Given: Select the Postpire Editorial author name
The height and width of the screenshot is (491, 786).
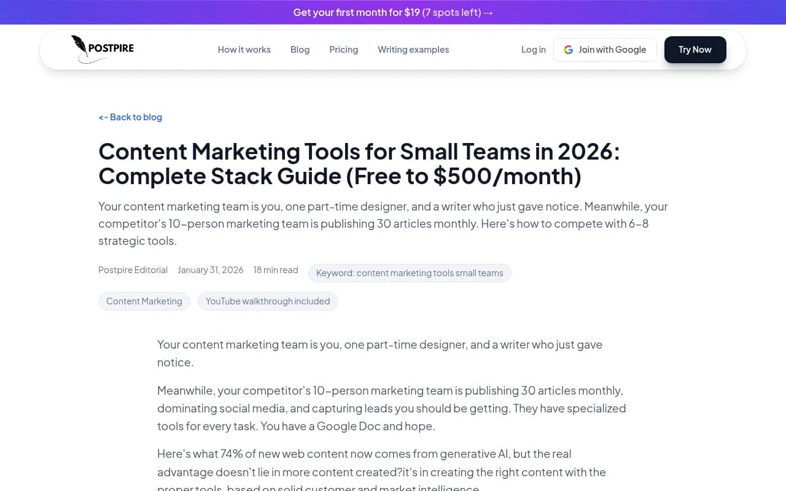Looking at the screenshot, I should 133,270.
